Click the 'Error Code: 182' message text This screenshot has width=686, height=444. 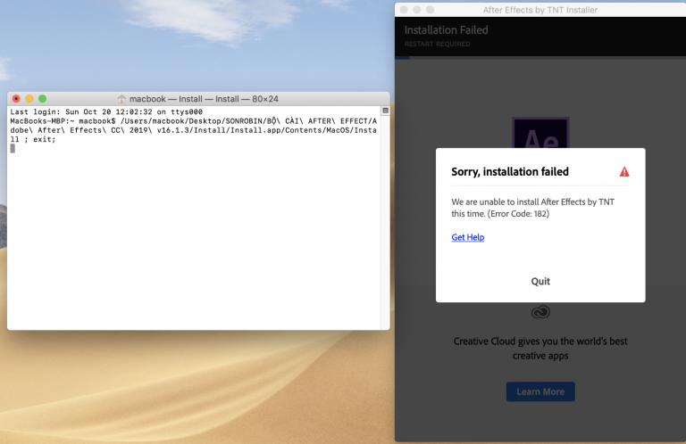click(519, 213)
